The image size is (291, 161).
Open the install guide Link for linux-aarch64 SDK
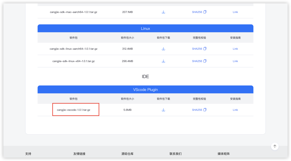point(235,49)
